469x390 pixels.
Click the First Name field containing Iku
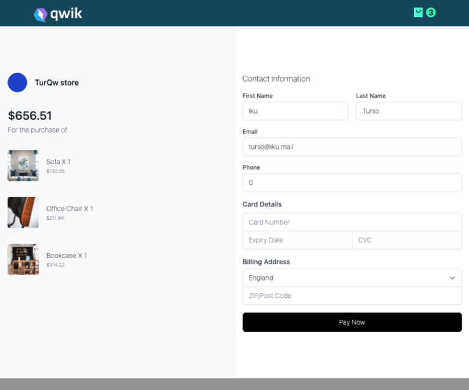click(295, 111)
